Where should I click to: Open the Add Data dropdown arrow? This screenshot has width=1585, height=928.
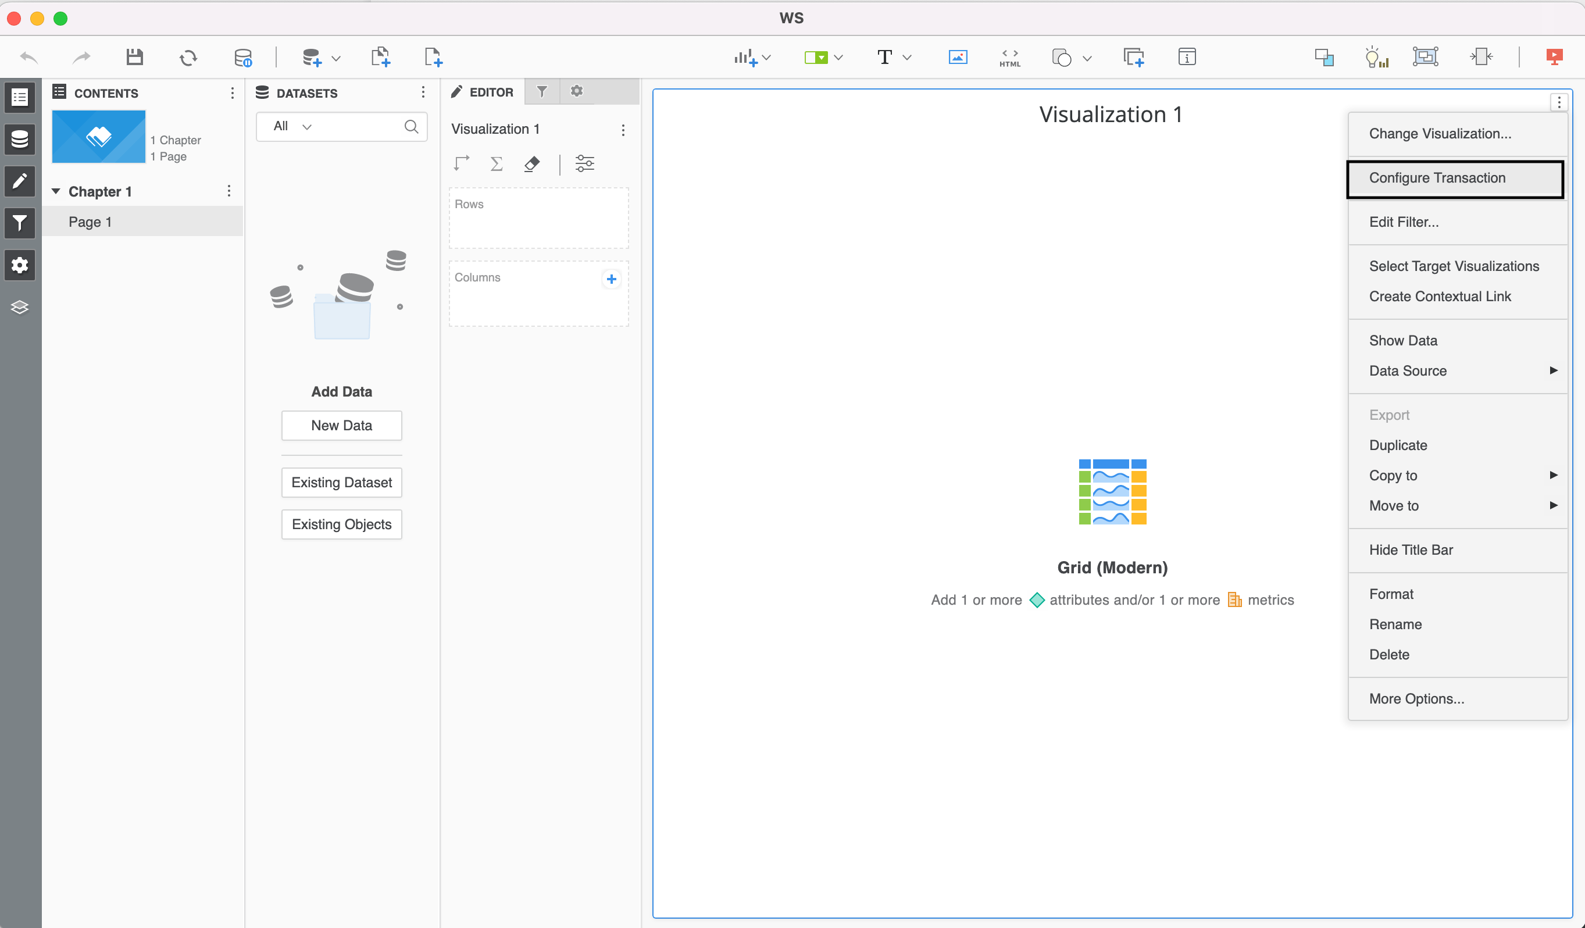[336, 58]
